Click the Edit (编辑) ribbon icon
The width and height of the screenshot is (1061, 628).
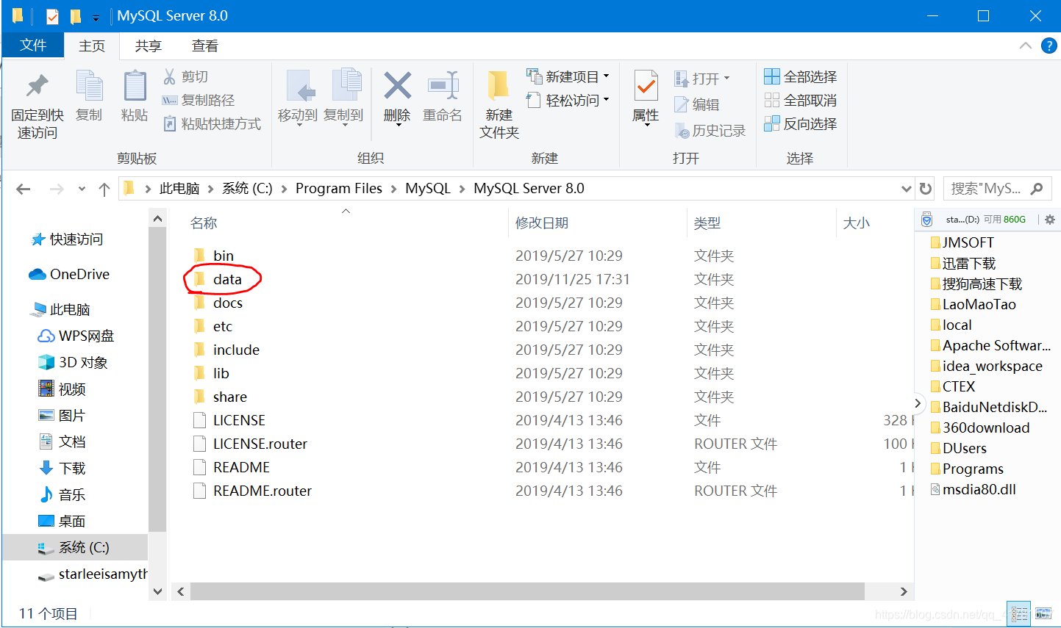pos(682,104)
